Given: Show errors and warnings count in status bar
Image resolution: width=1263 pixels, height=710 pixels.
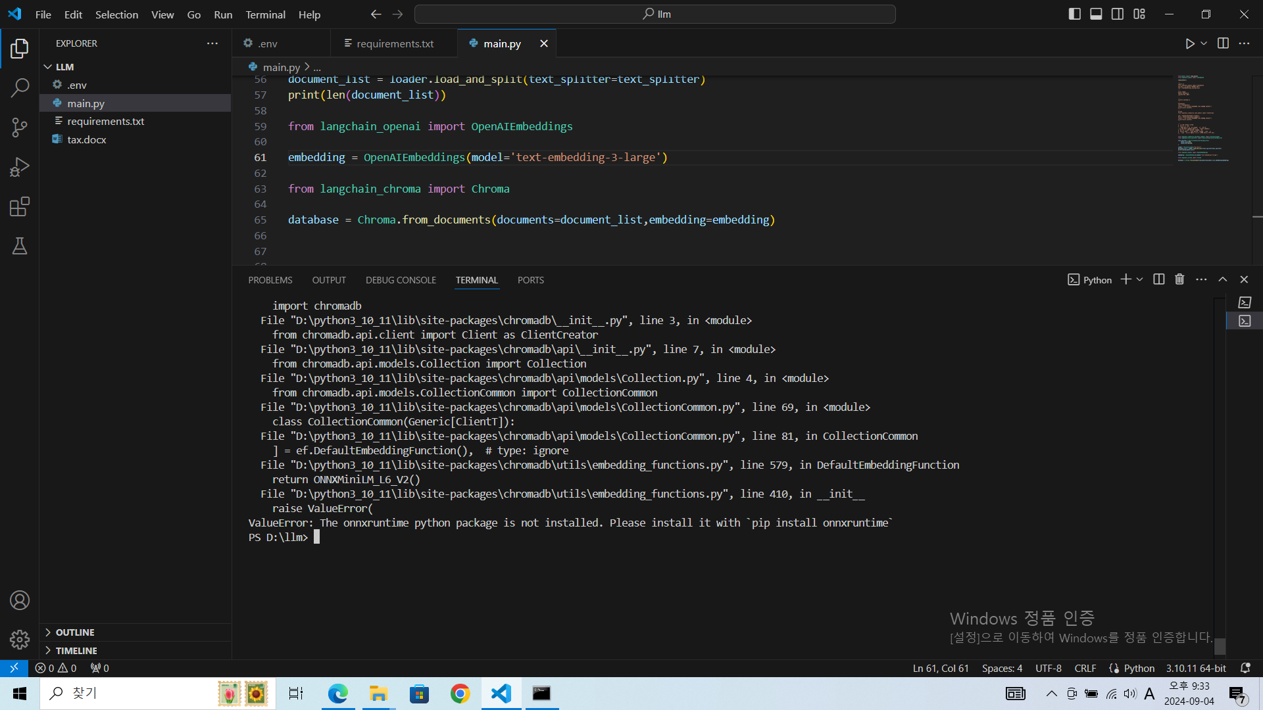Looking at the screenshot, I should 56,668.
